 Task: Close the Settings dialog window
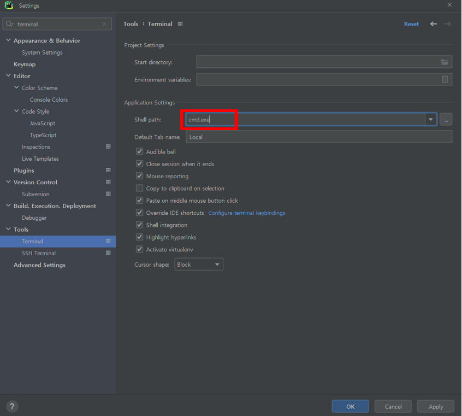tap(449, 5)
